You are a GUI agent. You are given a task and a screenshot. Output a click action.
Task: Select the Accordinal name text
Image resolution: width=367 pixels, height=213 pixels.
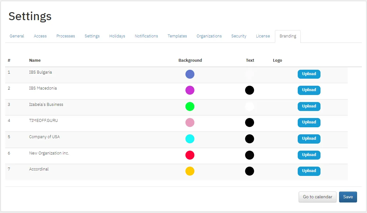coord(39,169)
